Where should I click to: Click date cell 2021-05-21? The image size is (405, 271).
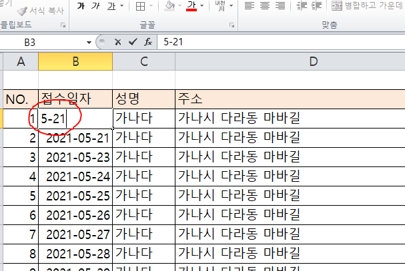[75, 138]
